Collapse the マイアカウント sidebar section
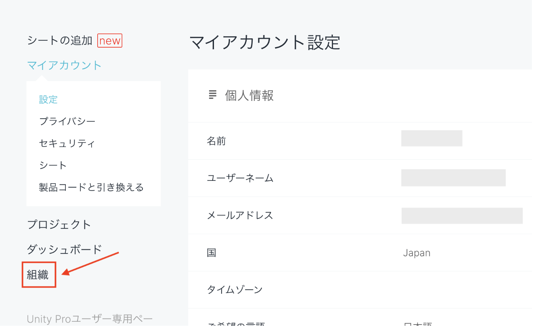Image resolution: width=536 pixels, height=331 pixels. 64,65
